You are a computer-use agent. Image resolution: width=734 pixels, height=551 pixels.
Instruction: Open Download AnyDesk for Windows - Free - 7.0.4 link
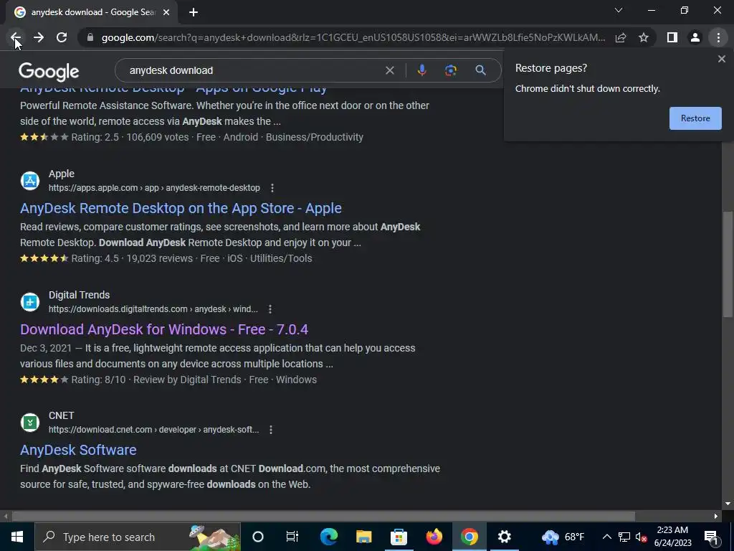tap(164, 329)
